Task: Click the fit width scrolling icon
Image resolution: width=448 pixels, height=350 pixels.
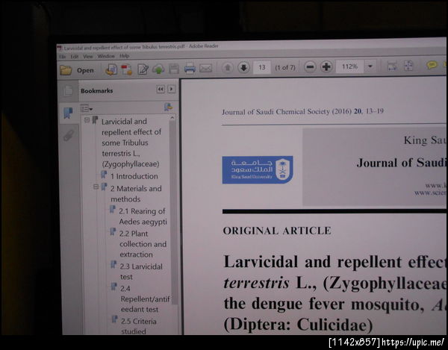Action: 392,66
